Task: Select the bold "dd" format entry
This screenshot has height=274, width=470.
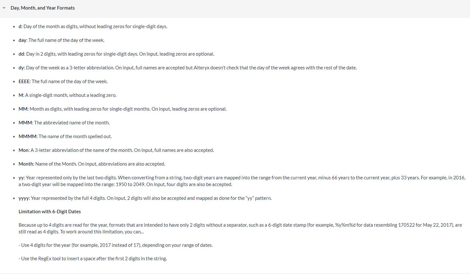Action: (21, 54)
